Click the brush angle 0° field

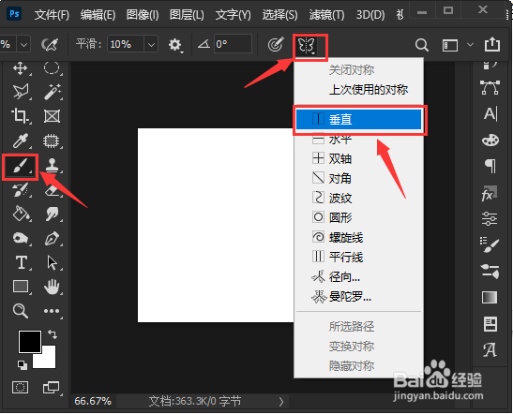(233, 44)
